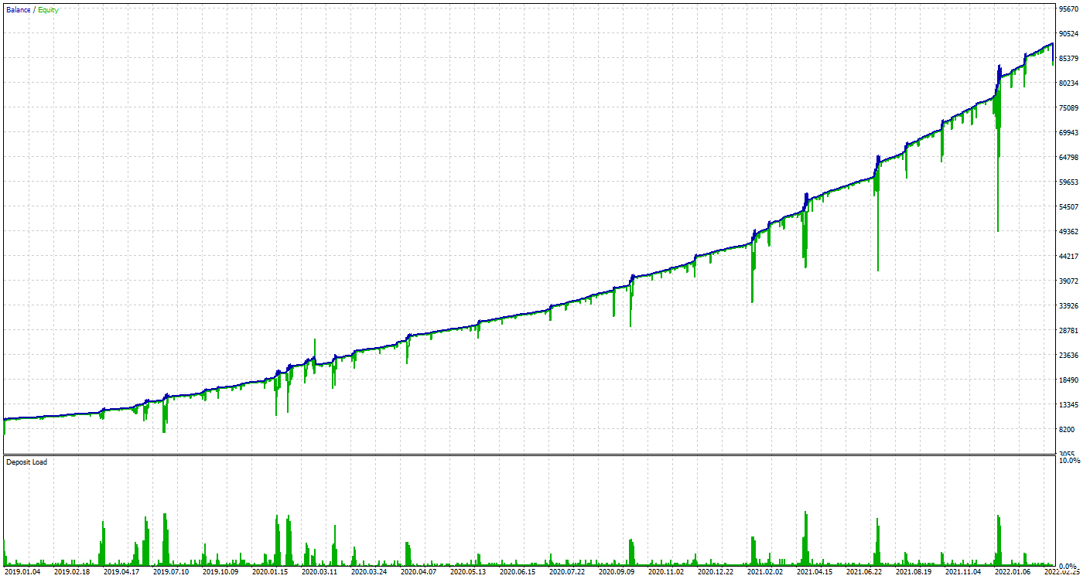Image resolution: width=1090 pixels, height=579 pixels.
Task: Click the 39072 value on the balance axis
Action: 1068,281
